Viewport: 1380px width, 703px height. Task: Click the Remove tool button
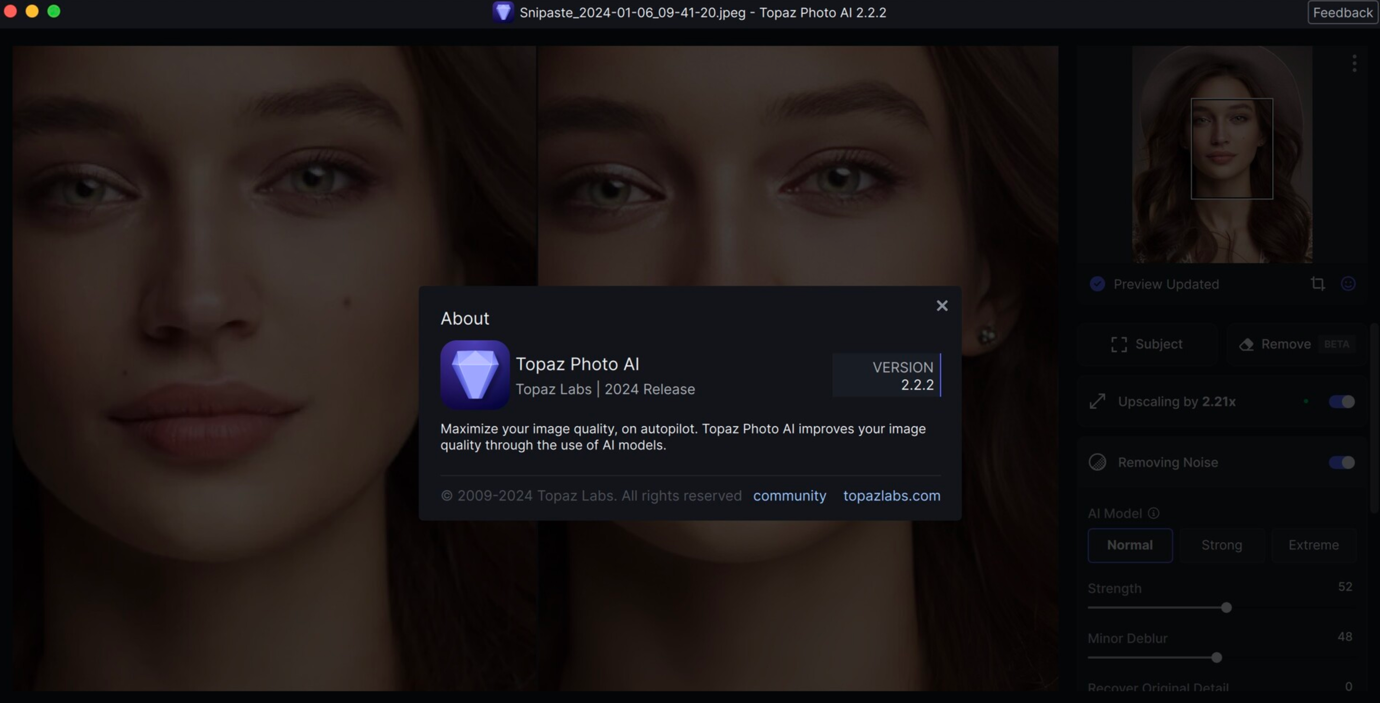(1296, 344)
